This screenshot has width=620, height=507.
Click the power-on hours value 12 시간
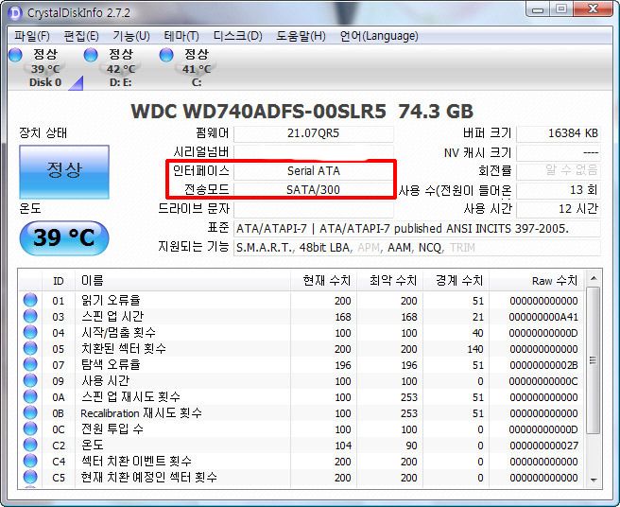coord(559,209)
